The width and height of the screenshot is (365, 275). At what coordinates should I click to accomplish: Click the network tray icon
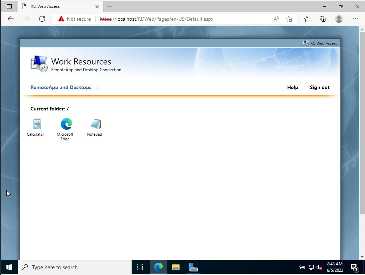311,267
